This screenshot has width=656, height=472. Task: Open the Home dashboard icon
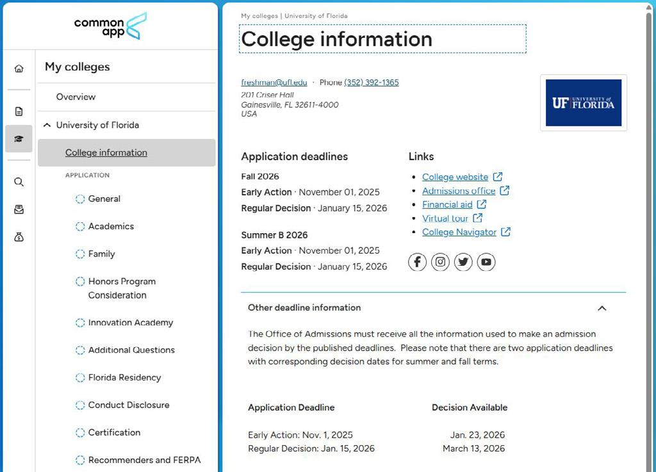[x=19, y=69]
